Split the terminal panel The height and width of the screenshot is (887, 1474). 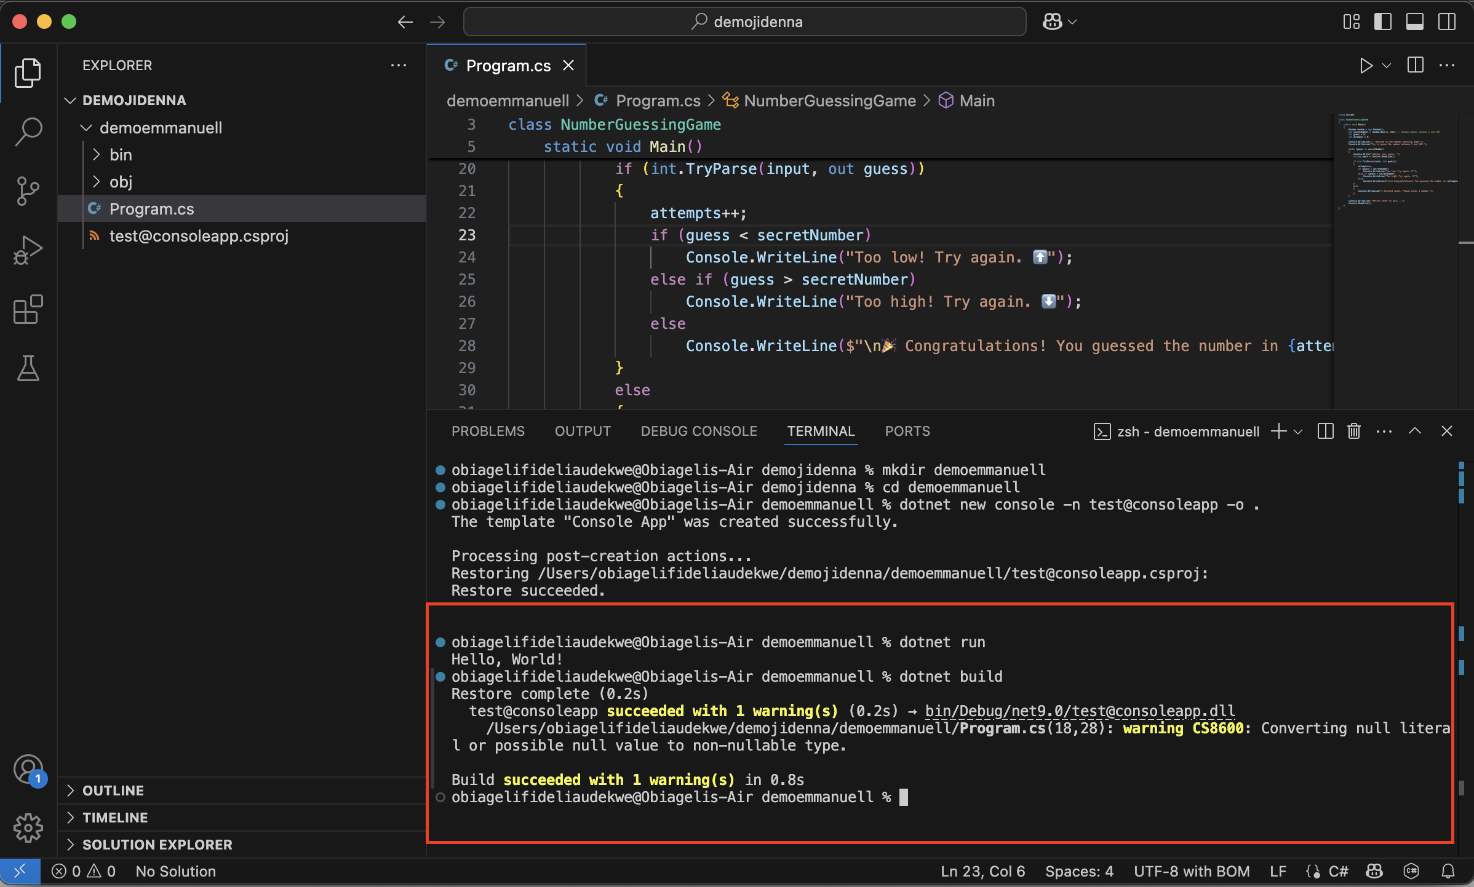[1325, 432]
